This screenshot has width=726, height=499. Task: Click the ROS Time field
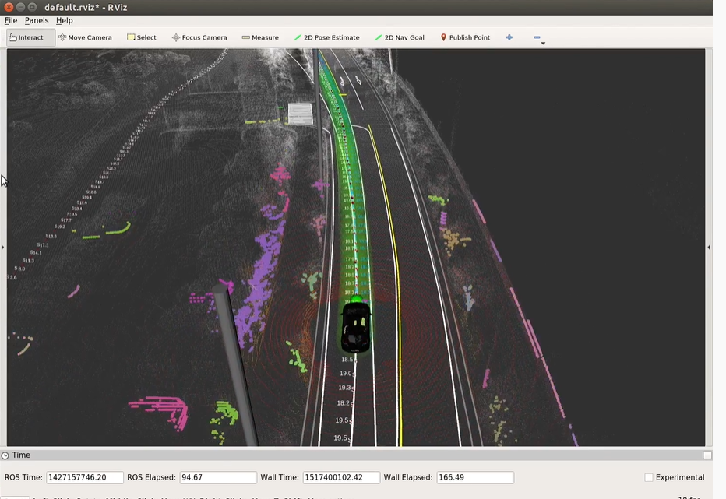tap(85, 477)
